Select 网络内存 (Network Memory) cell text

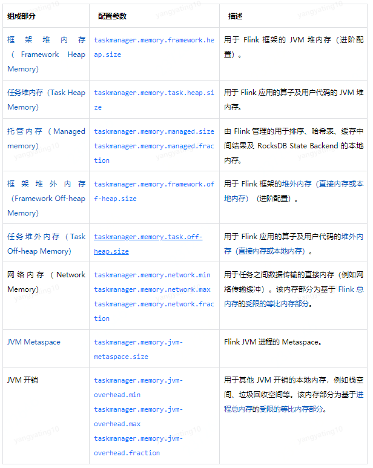46,282
